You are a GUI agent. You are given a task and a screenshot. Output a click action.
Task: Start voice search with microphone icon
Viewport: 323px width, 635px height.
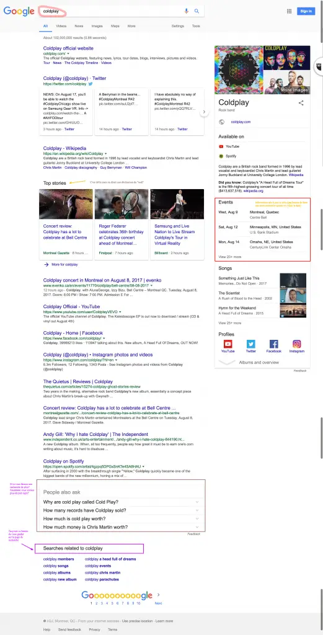click(186, 11)
